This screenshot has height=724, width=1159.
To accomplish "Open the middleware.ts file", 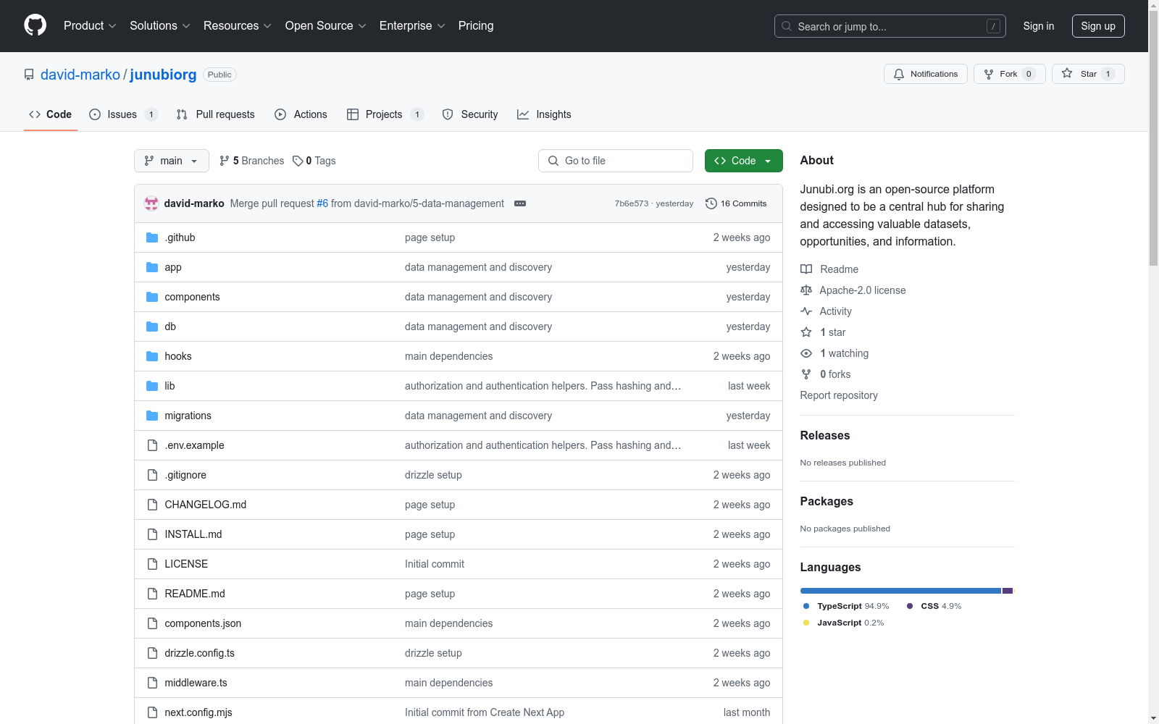I will (196, 683).
